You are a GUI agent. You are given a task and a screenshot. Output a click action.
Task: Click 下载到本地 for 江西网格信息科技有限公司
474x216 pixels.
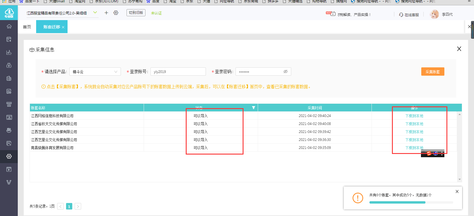pyautogui.click(x=414, y=116)
